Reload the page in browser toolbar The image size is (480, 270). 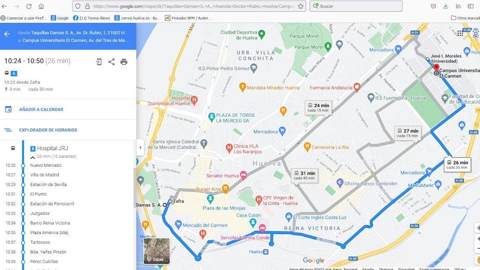(x=29, y=6)
